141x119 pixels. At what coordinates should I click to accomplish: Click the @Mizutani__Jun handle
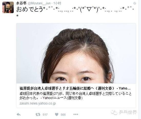click(39, 3)
